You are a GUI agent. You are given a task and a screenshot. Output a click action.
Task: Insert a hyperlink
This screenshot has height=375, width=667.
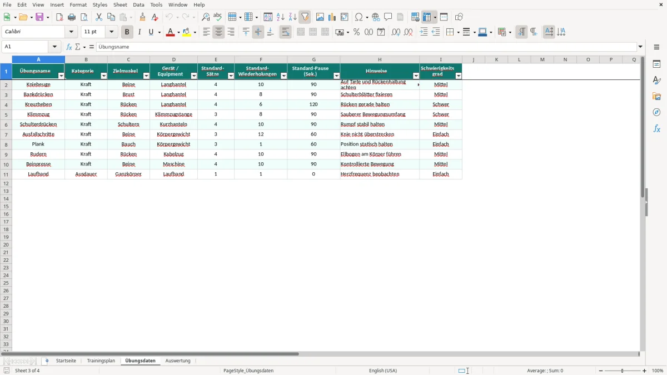point(376,17)
